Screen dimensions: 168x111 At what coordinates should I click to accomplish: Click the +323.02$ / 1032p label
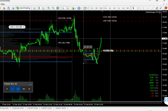pyautogui.click(x=65, y=18)
